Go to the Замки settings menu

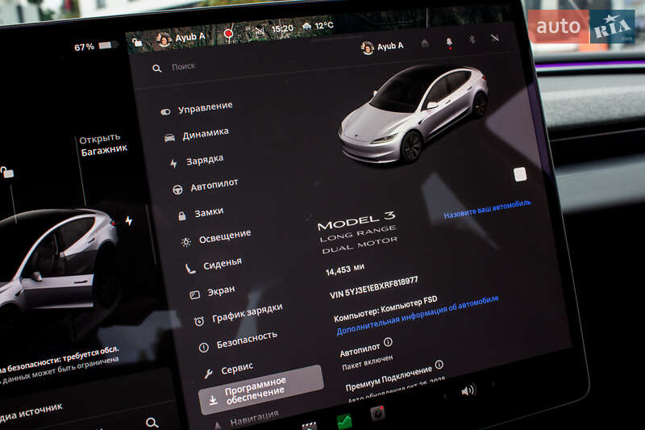pyautogui.click(x=209, y=213)
